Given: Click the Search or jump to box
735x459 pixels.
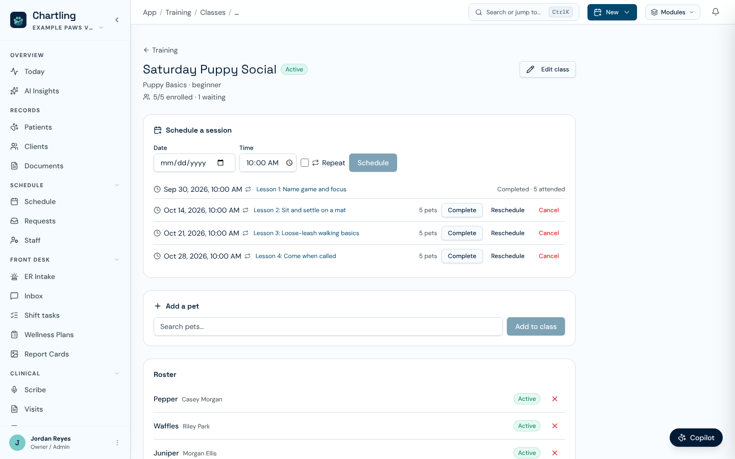Looking at the screenshot, I should (524, 12).
